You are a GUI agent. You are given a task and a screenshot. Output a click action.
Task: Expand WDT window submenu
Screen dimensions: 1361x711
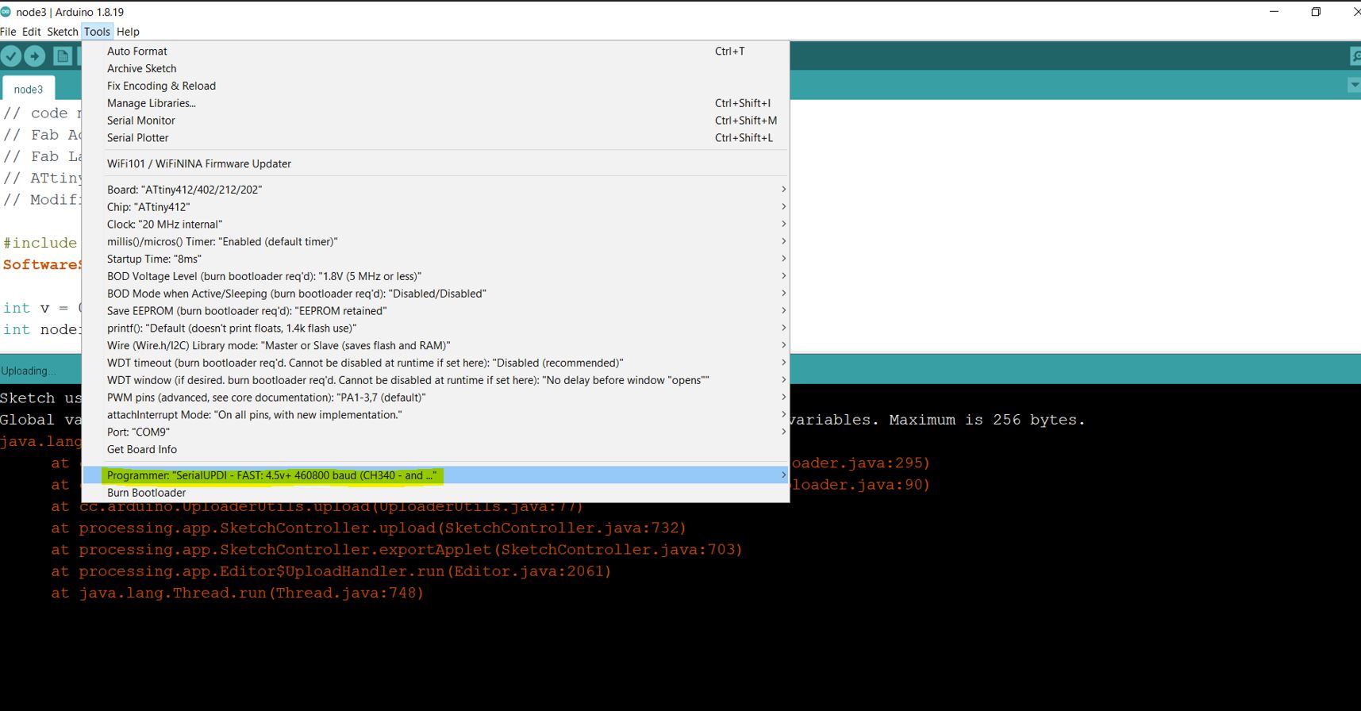coord(436,380)
